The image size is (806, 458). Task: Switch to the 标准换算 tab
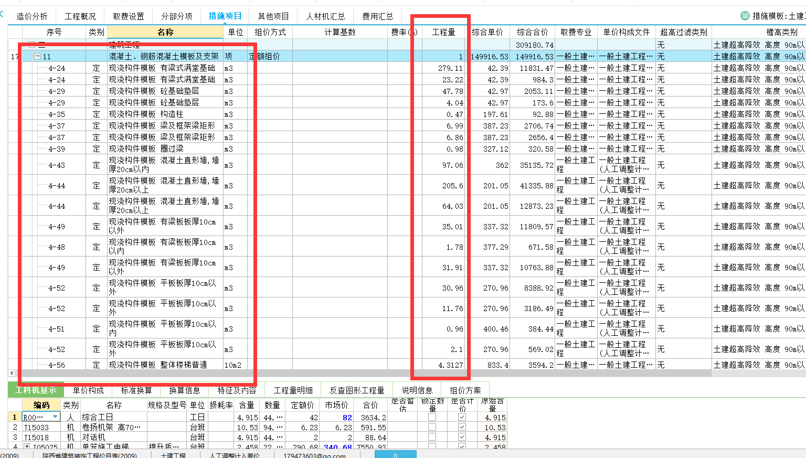[x=136, y=390]
